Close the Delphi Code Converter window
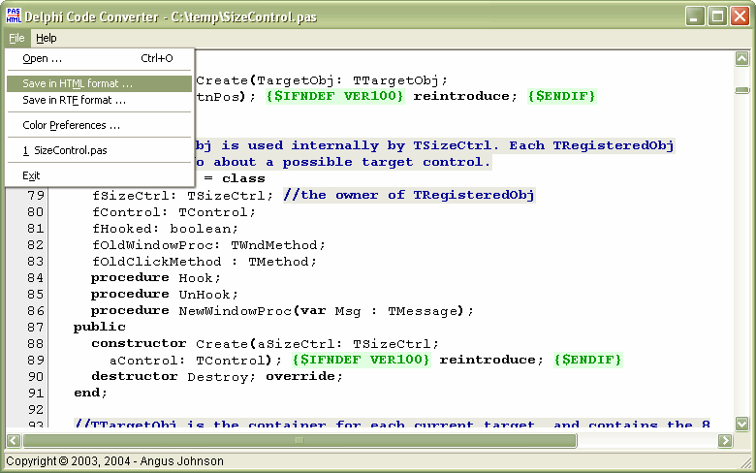Viewport: 756px width, 473px height. 740,16
